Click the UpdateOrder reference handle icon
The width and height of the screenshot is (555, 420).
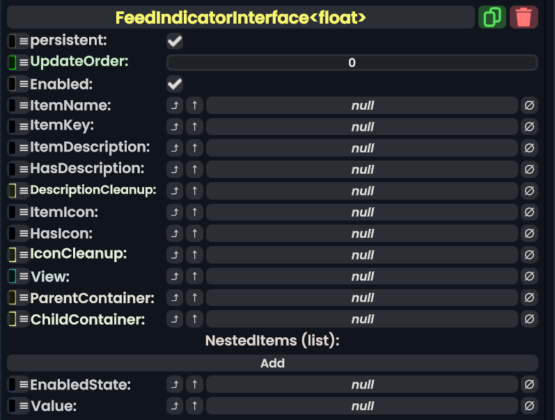point(13,63)
